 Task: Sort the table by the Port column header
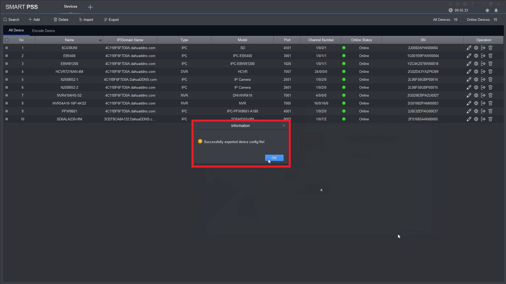pos(287,40)
